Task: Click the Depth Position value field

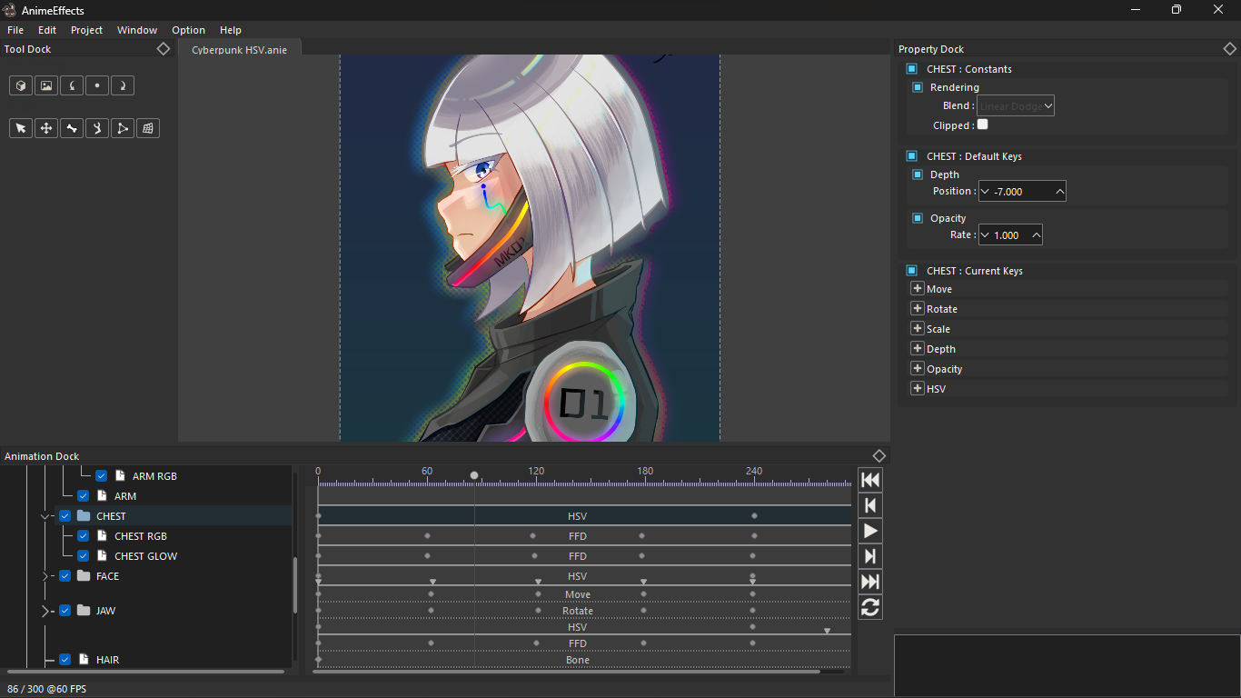Action: (1022, 192)
